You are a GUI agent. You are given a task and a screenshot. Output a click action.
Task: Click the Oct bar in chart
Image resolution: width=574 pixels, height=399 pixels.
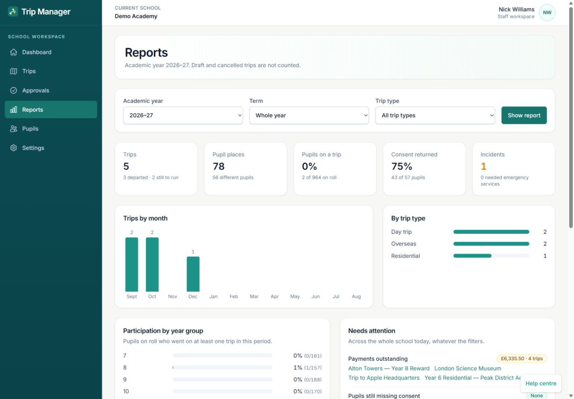click(152, 264)
